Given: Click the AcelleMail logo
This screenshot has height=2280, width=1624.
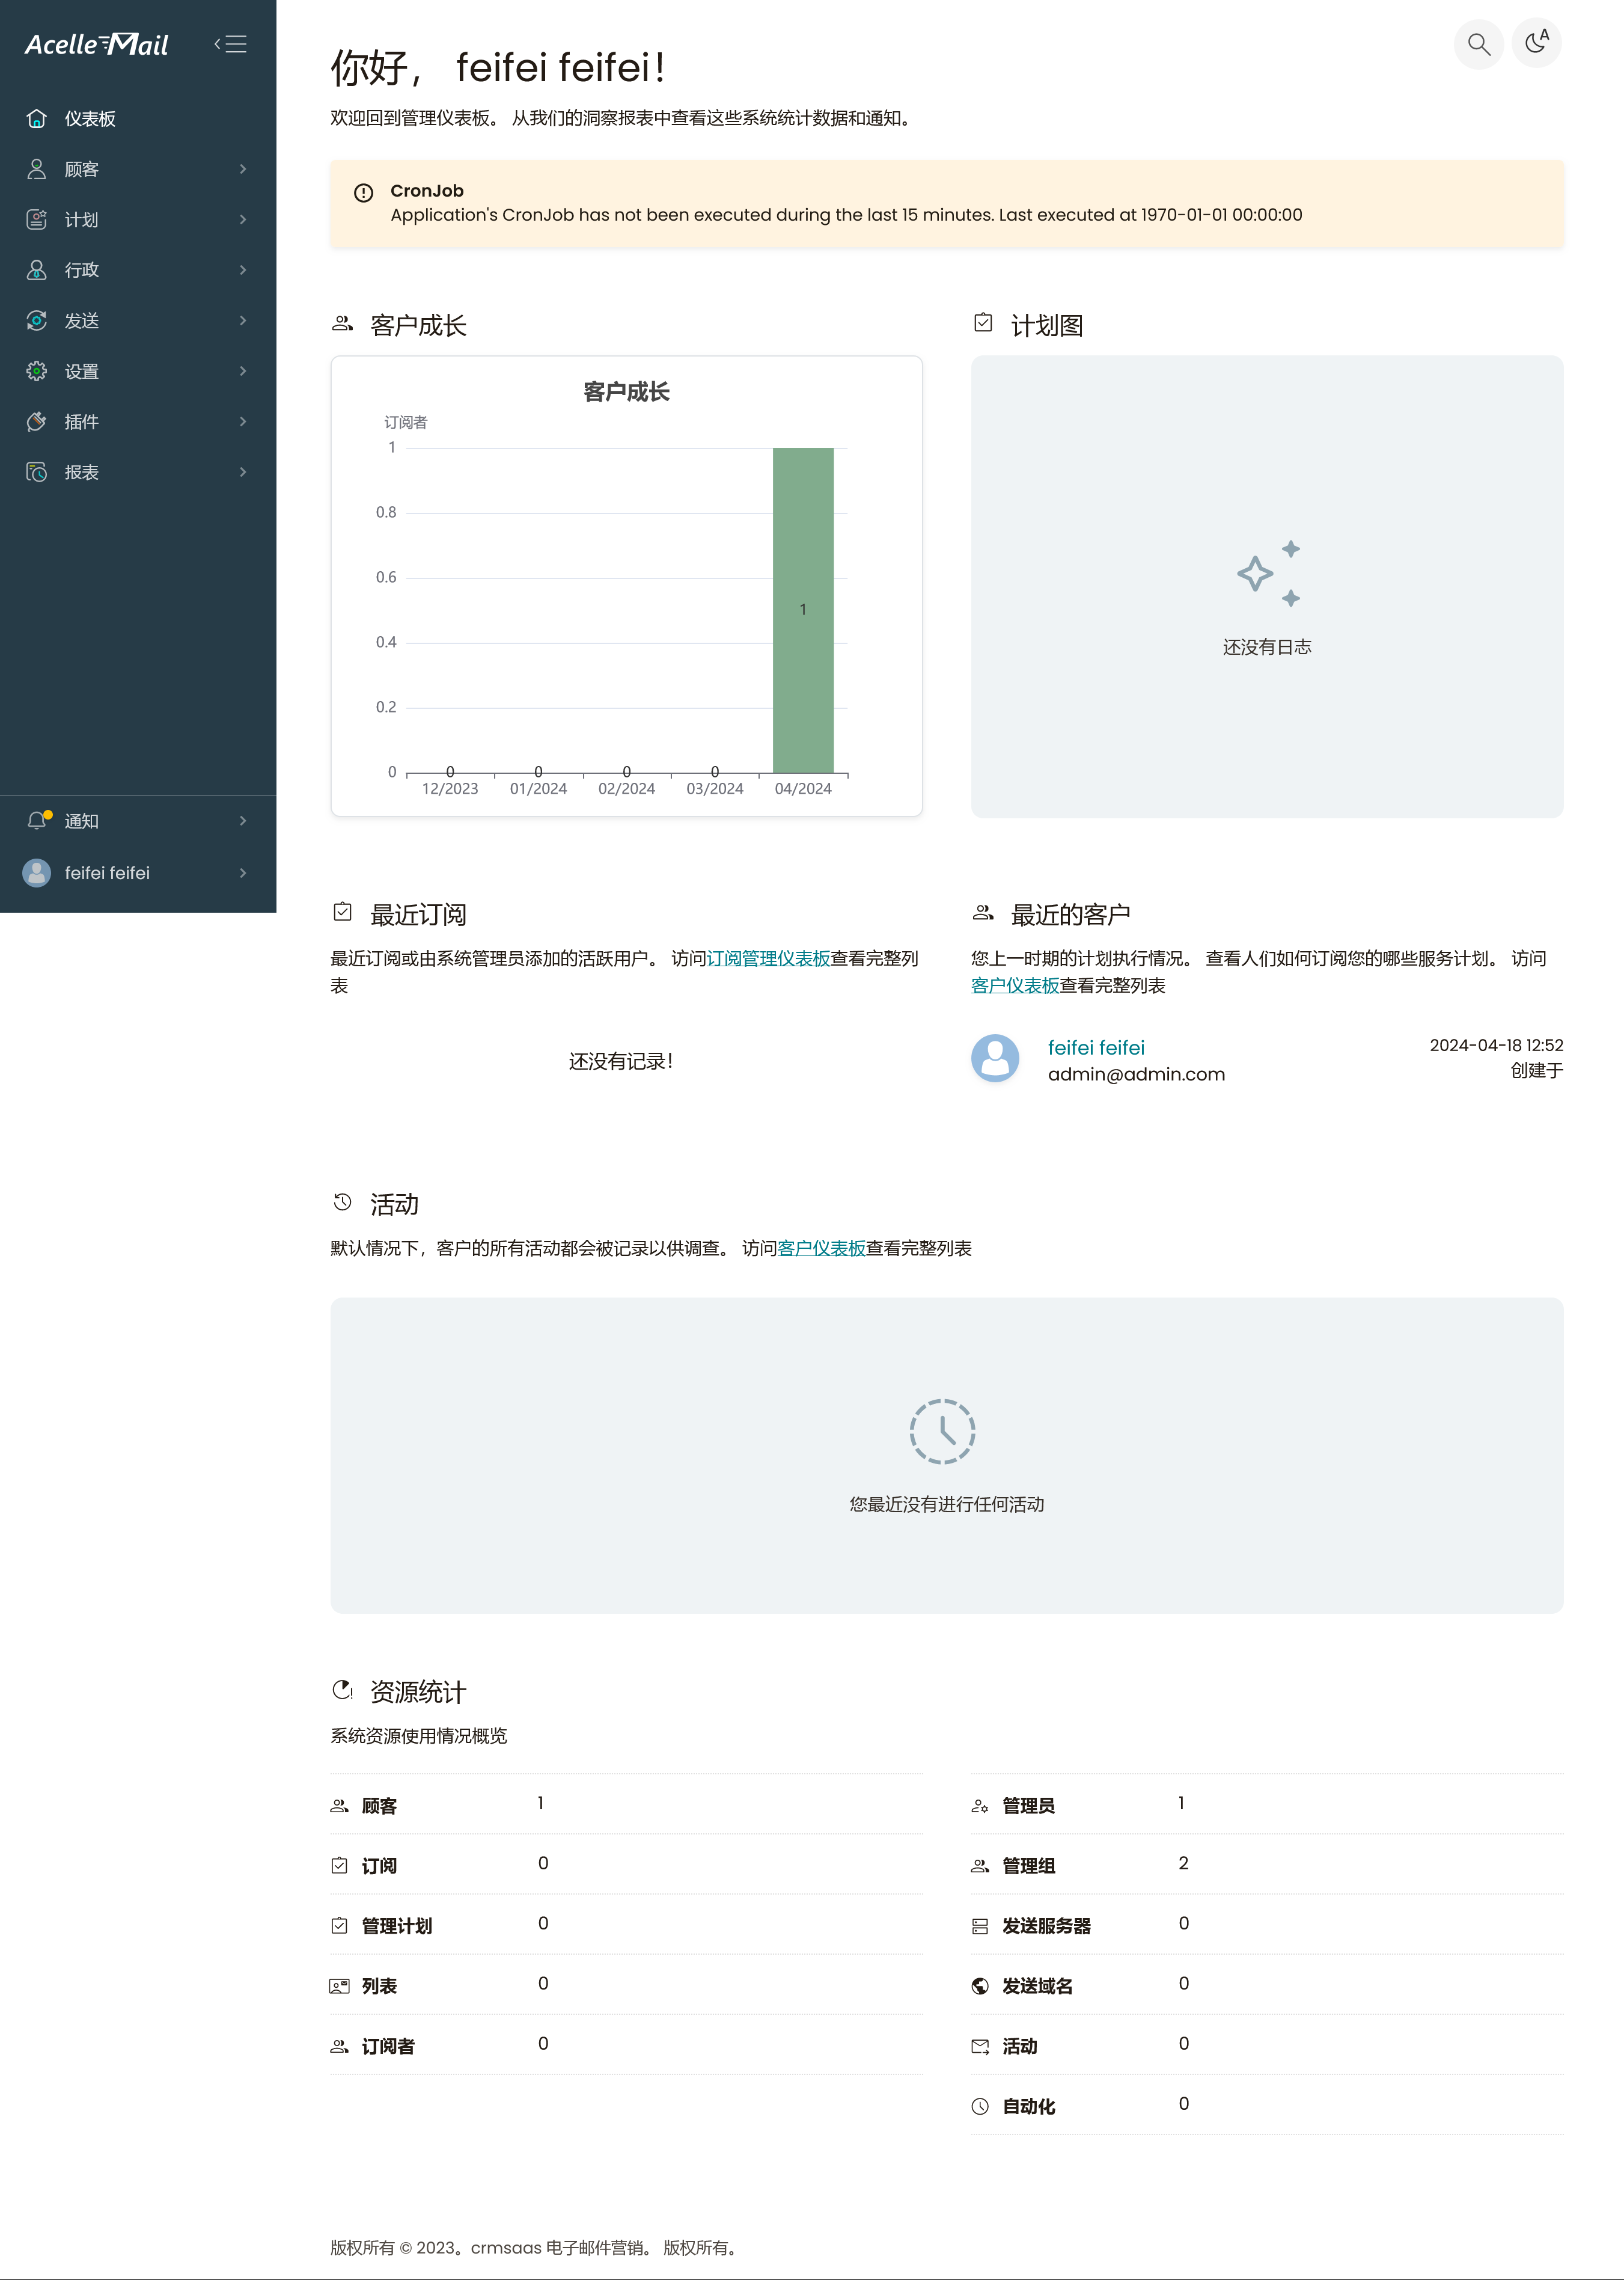Looking at the screenshot, I should click(x=97, y=44).
